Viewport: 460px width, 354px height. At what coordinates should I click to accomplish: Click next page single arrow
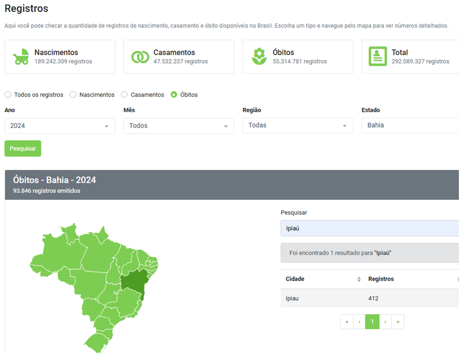[x=385, y=322]
